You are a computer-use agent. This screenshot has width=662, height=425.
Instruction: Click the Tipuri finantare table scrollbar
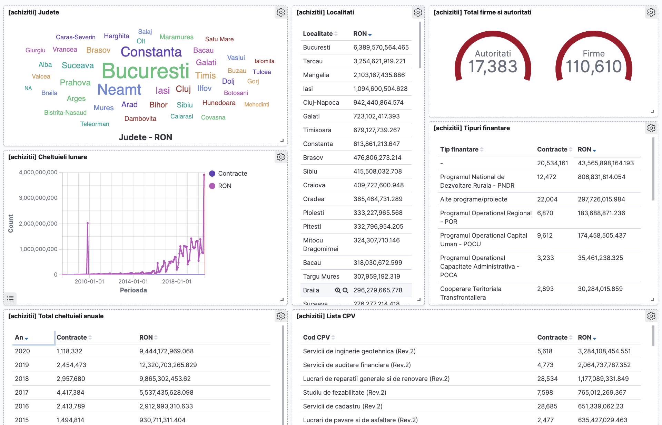653,169
